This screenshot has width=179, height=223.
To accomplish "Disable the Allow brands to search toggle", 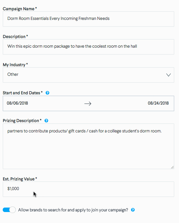I will tap(9, 210).
